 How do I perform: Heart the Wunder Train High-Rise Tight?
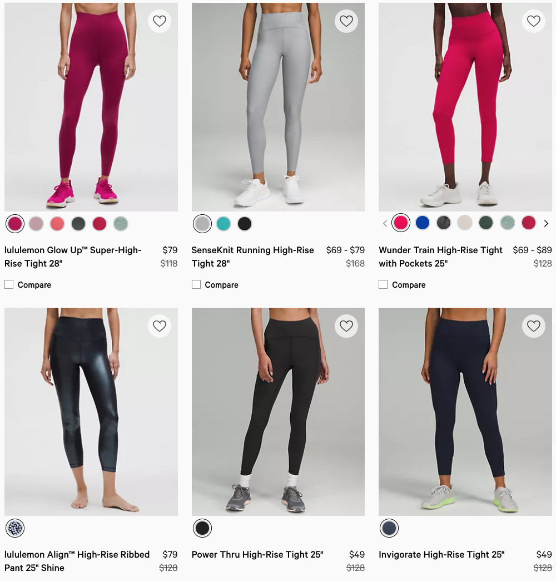pyautogui.click(x=533, y=21)
